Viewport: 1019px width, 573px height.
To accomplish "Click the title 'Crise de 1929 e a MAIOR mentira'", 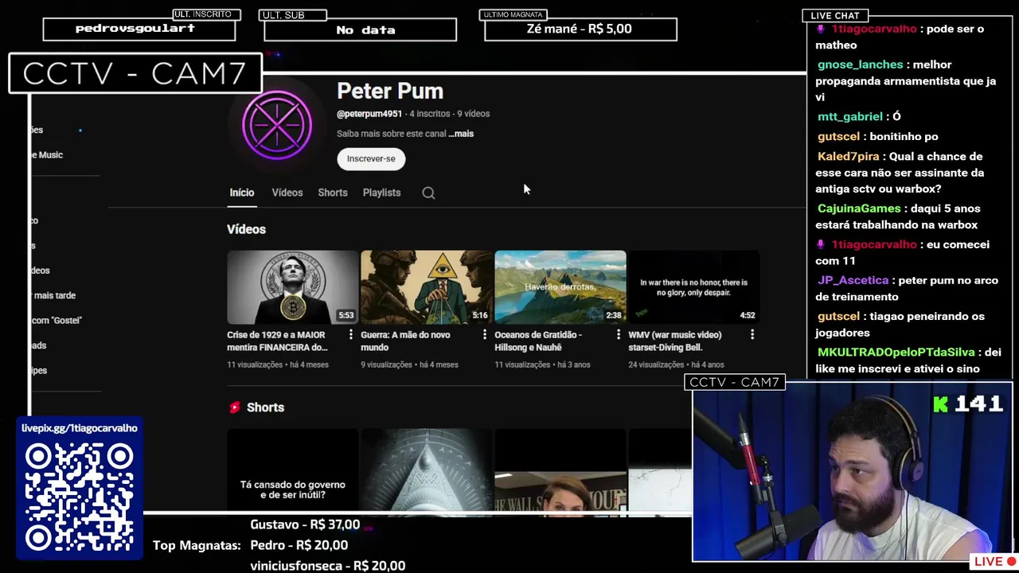I will (277, 341).
